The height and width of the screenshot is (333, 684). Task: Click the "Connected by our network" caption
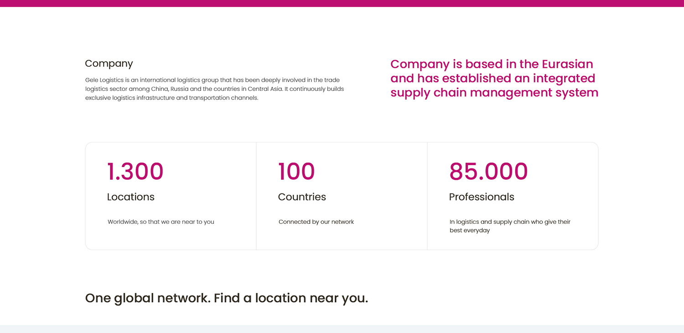click(x=316, y=222)
